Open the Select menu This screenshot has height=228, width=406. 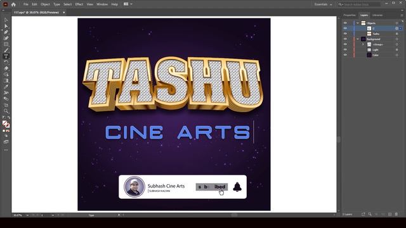click(68, 4)
